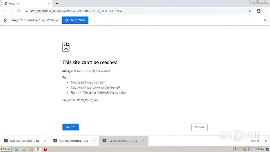Click the first pinned taskbar icon next to Start

17,149
